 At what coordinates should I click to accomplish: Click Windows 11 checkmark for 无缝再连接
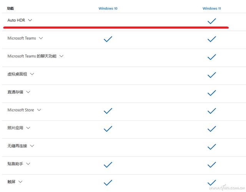(x=212, y=147)
